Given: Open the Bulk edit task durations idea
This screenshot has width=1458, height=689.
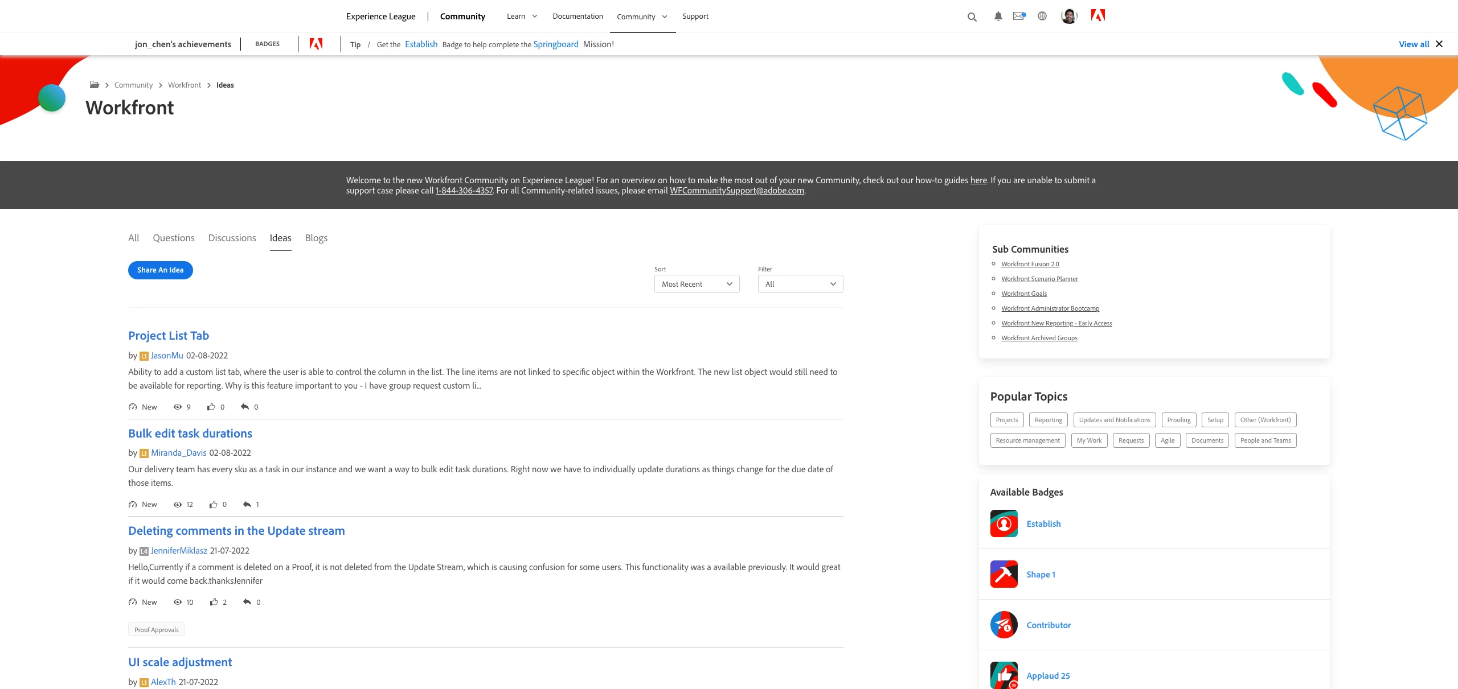Looking at the screenshot, I should [x=190, y=434].
